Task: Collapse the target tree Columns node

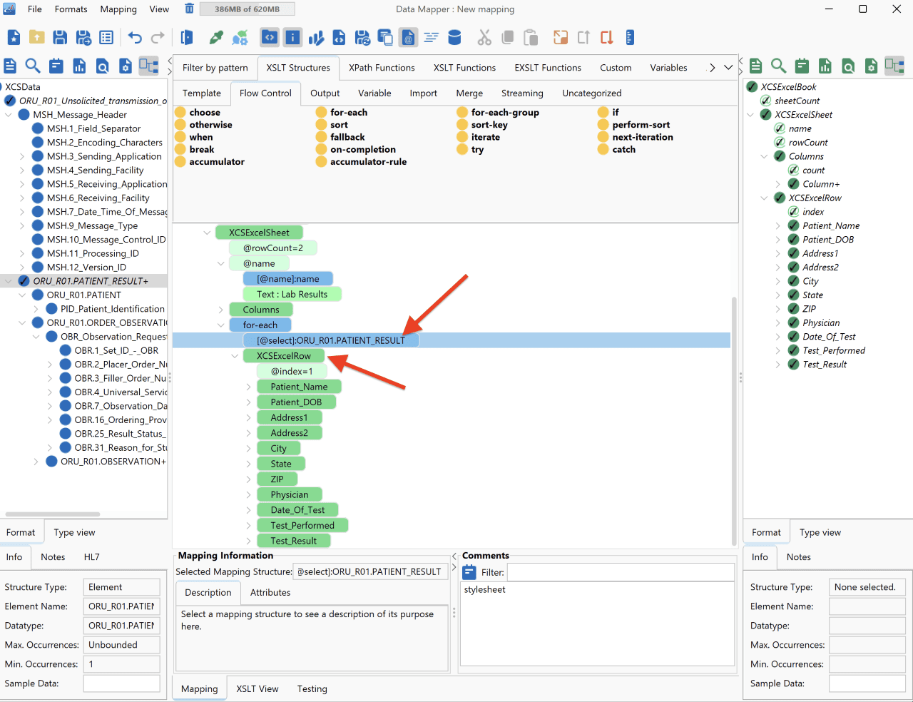Action: coord(764,156)
